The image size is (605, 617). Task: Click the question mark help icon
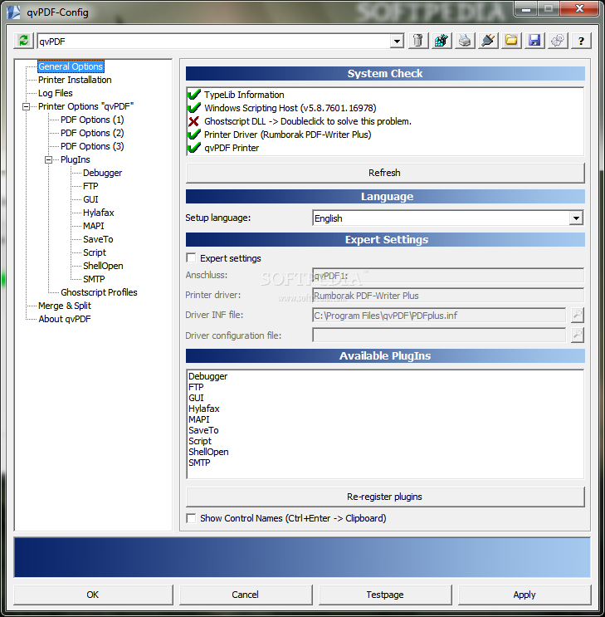coord(581,41)
